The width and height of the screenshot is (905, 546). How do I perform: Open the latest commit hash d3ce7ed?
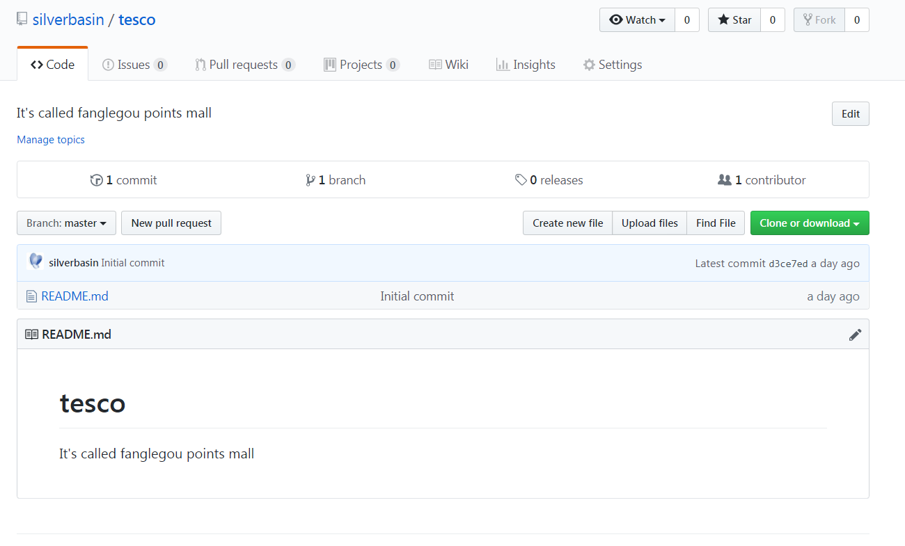pyautogui.click(x=788, y=264)
